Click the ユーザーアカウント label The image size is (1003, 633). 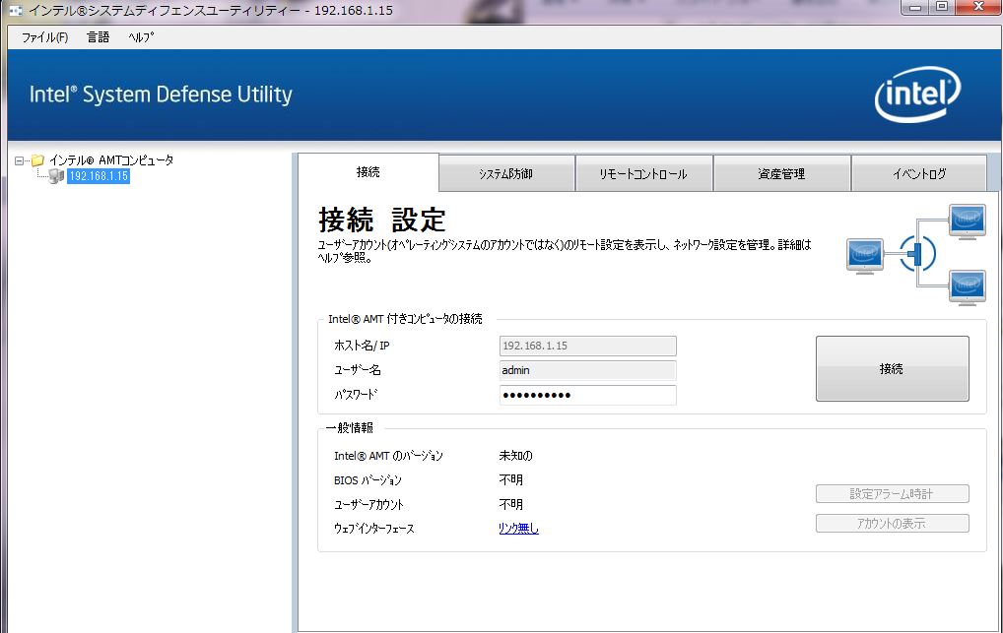[x=368, y=504]
